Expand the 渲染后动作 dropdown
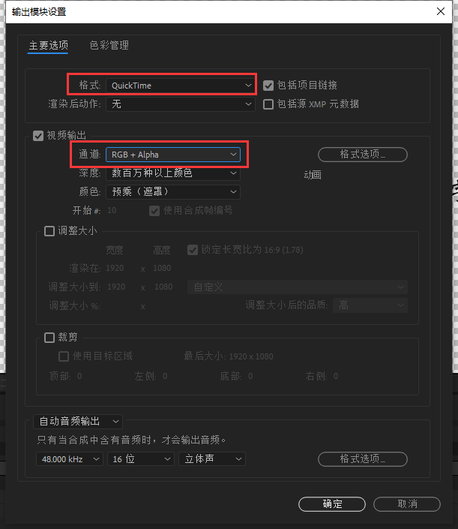458x529 pixels. click(x=181, y=104)
